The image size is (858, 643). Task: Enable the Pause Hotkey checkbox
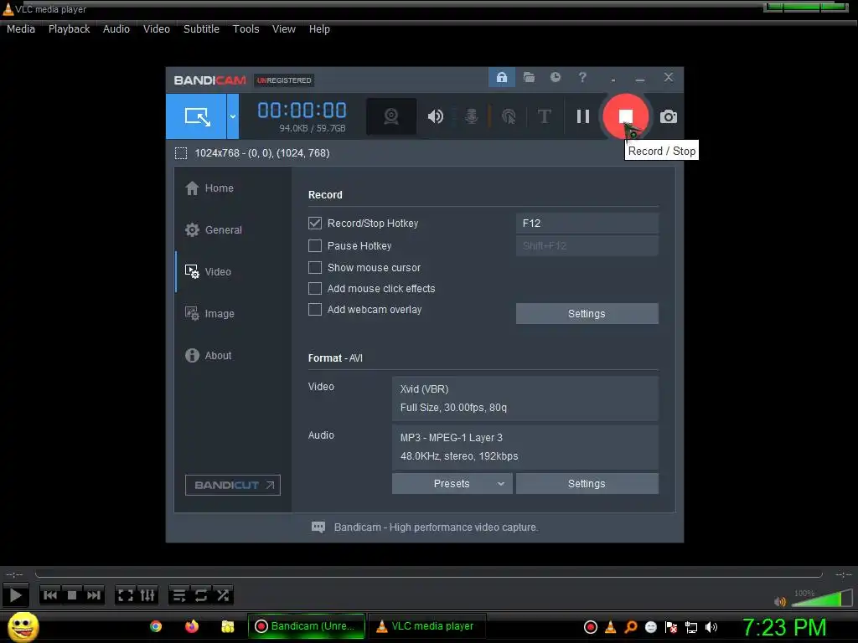pyautogui.click(x=315, y=246)
